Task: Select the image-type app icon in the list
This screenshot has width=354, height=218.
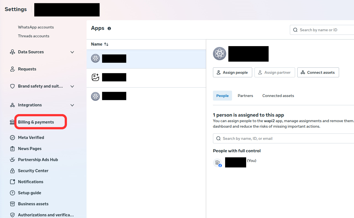Action: [95, 77]
